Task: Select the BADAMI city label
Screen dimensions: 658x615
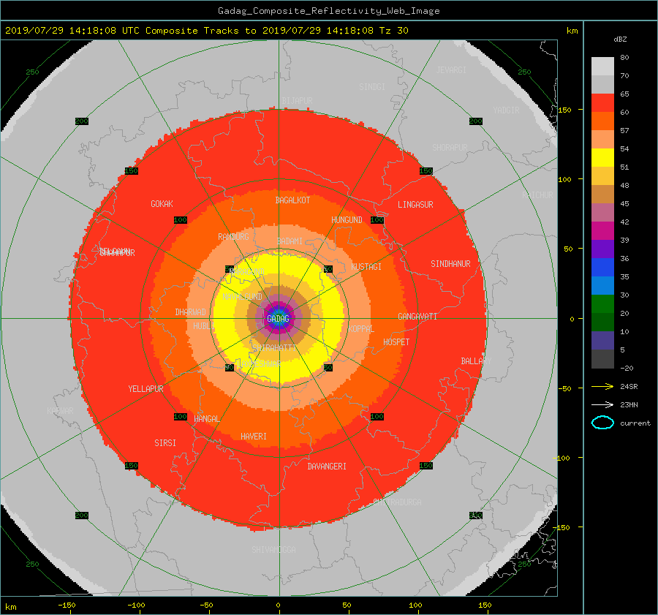Action: tap(290, 241)
